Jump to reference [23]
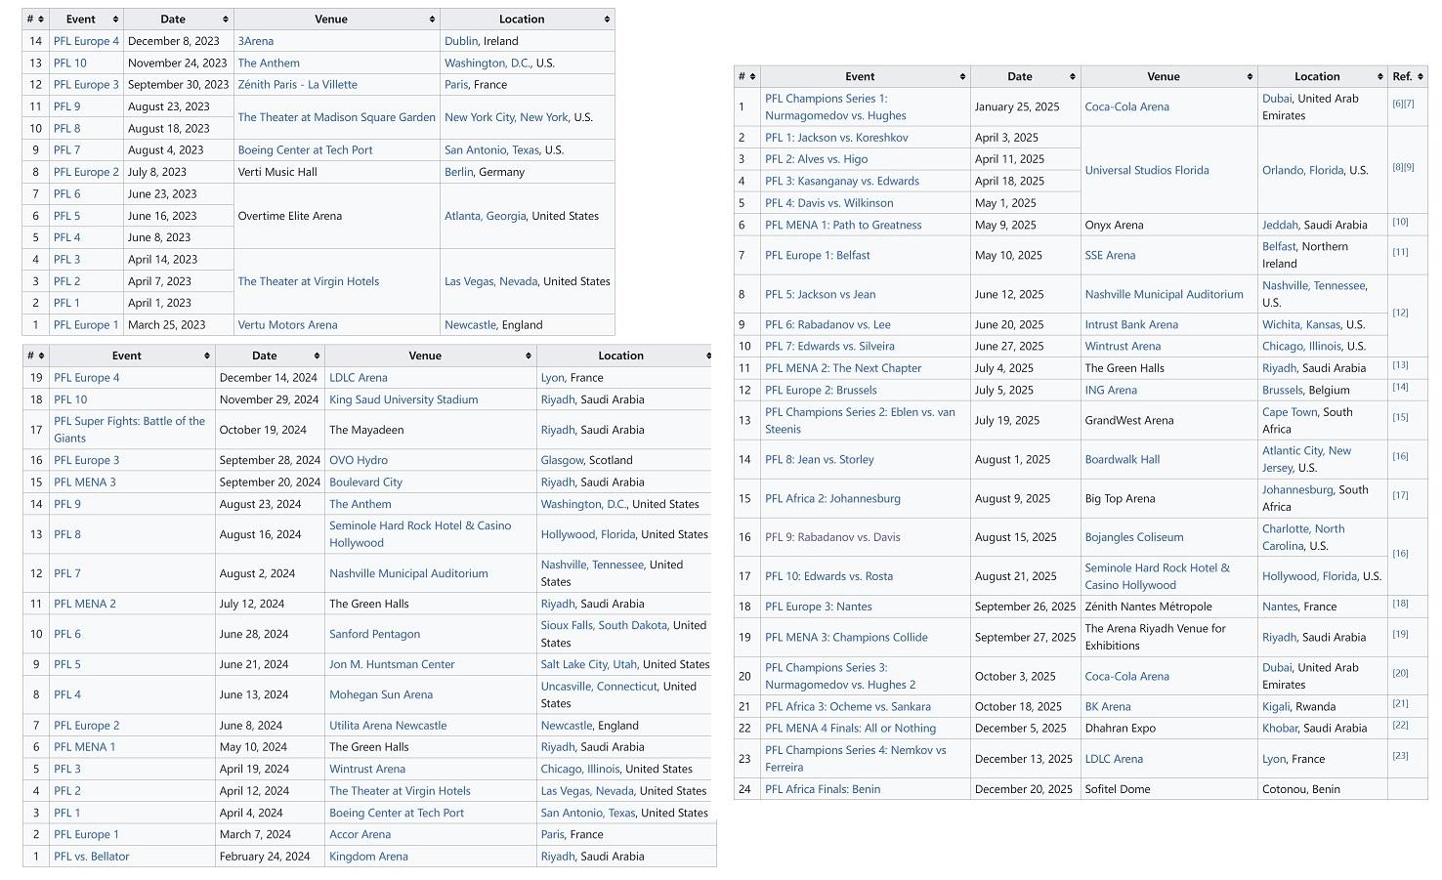The image size is (1442, 880). 1400,755
